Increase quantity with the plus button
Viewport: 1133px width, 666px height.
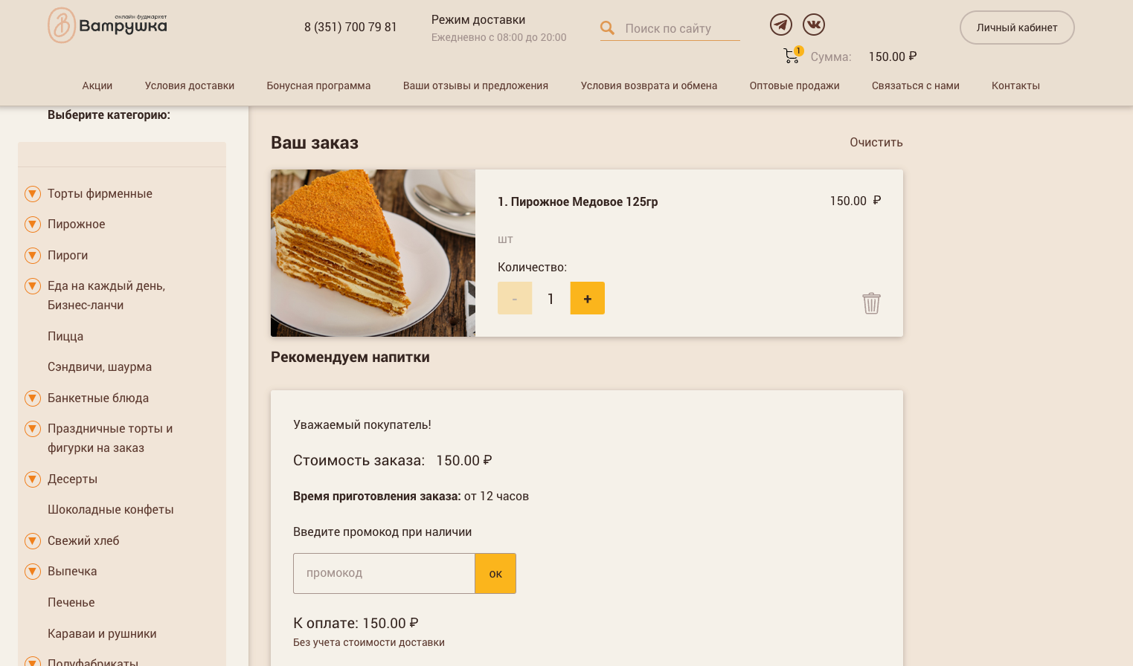(587, 298)
